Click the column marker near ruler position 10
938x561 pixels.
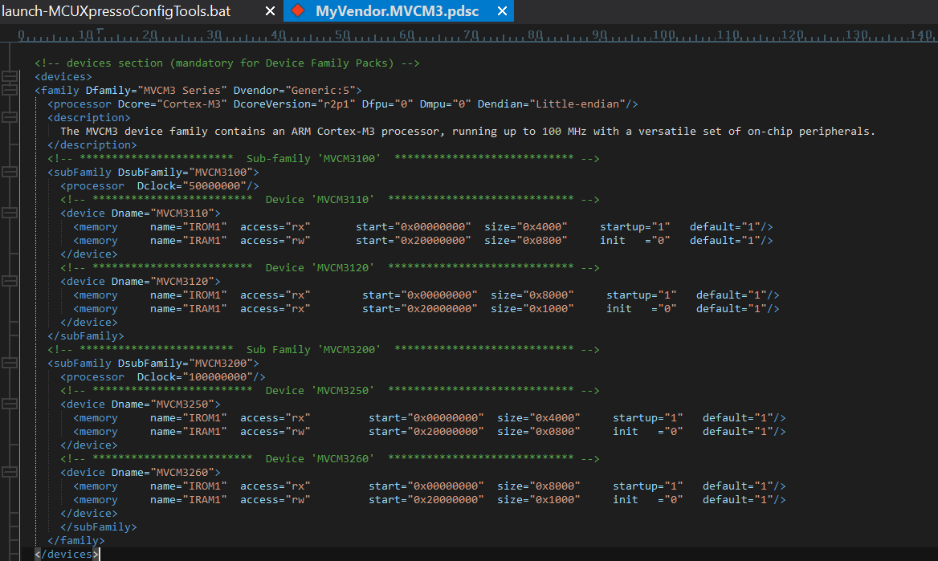coord(99,32)
